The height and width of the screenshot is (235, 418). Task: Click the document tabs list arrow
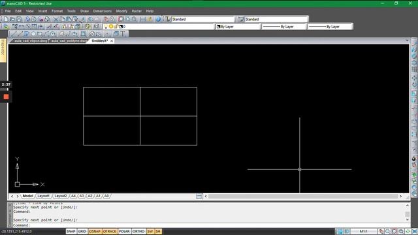407,40
